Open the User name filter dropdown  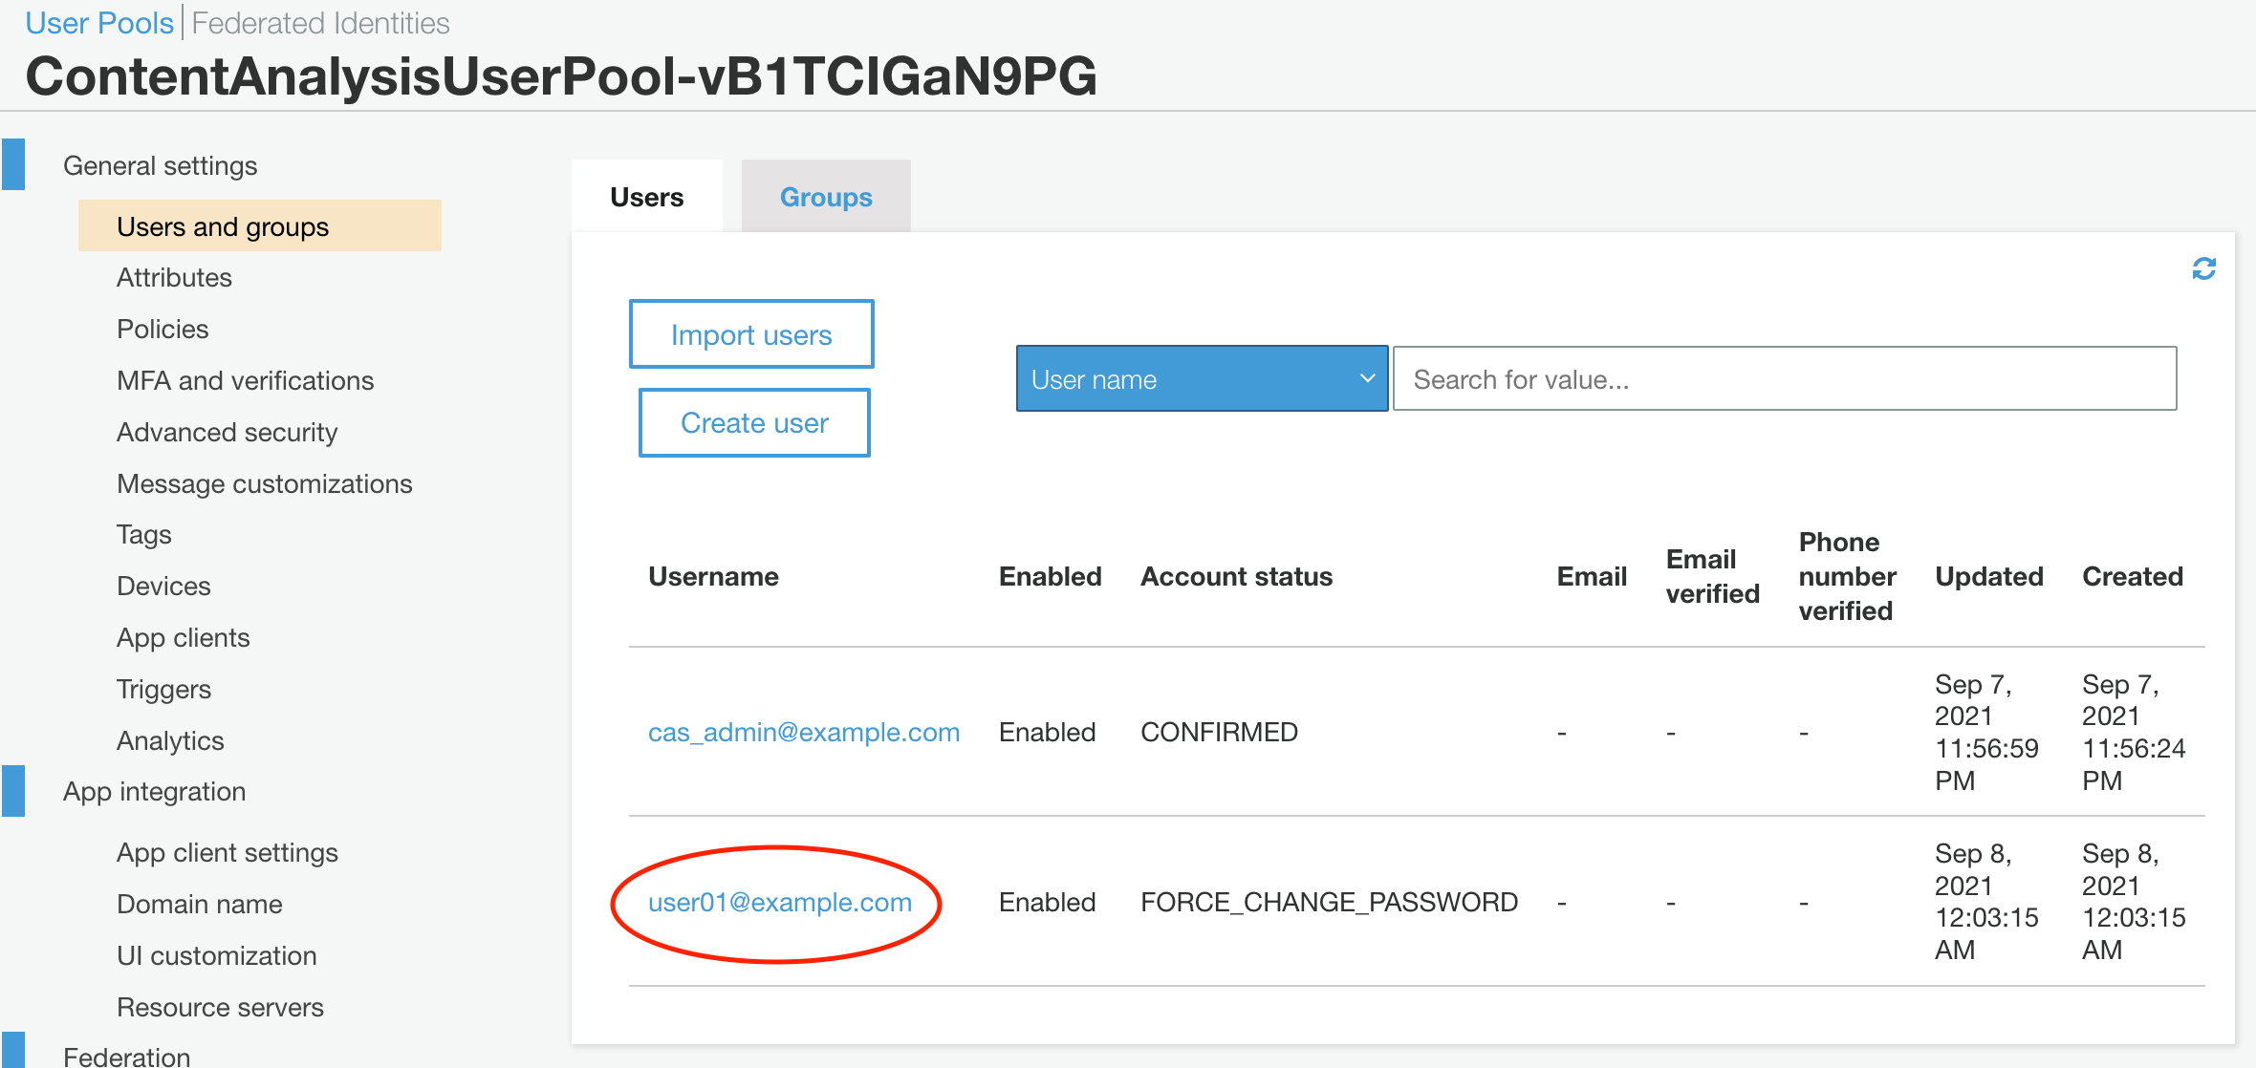click(x=1201, y=379)
